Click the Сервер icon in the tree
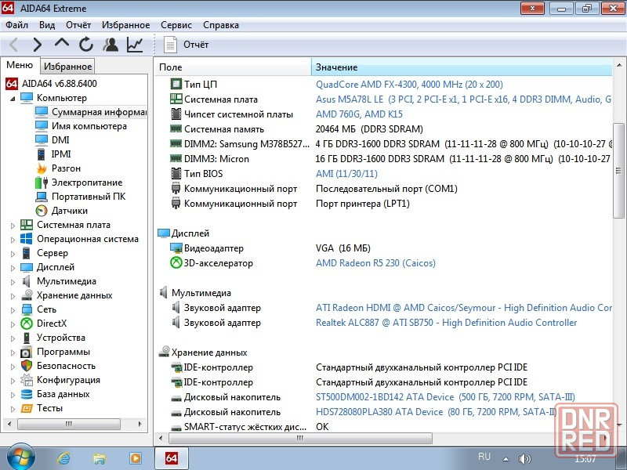This screenshot has height=470, width=627. point(27,253)
